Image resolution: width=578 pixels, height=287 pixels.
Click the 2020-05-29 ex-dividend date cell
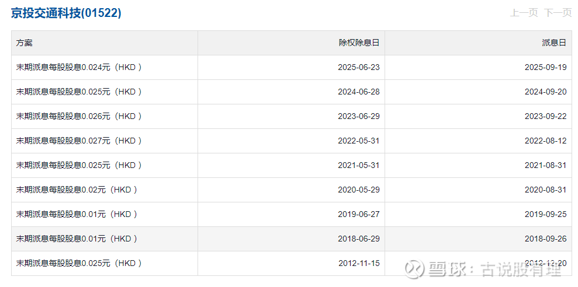pyautogui.click(x=358, y=190)
